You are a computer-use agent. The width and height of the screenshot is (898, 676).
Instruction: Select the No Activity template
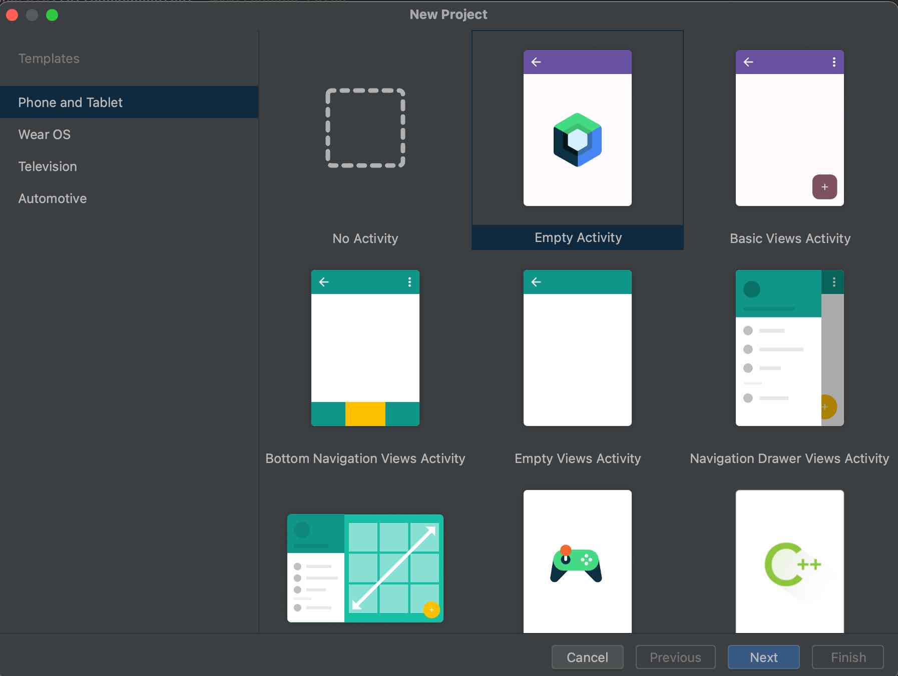(x=365, y=127)
